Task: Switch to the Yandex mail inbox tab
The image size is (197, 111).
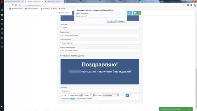Action: [54, 2]
